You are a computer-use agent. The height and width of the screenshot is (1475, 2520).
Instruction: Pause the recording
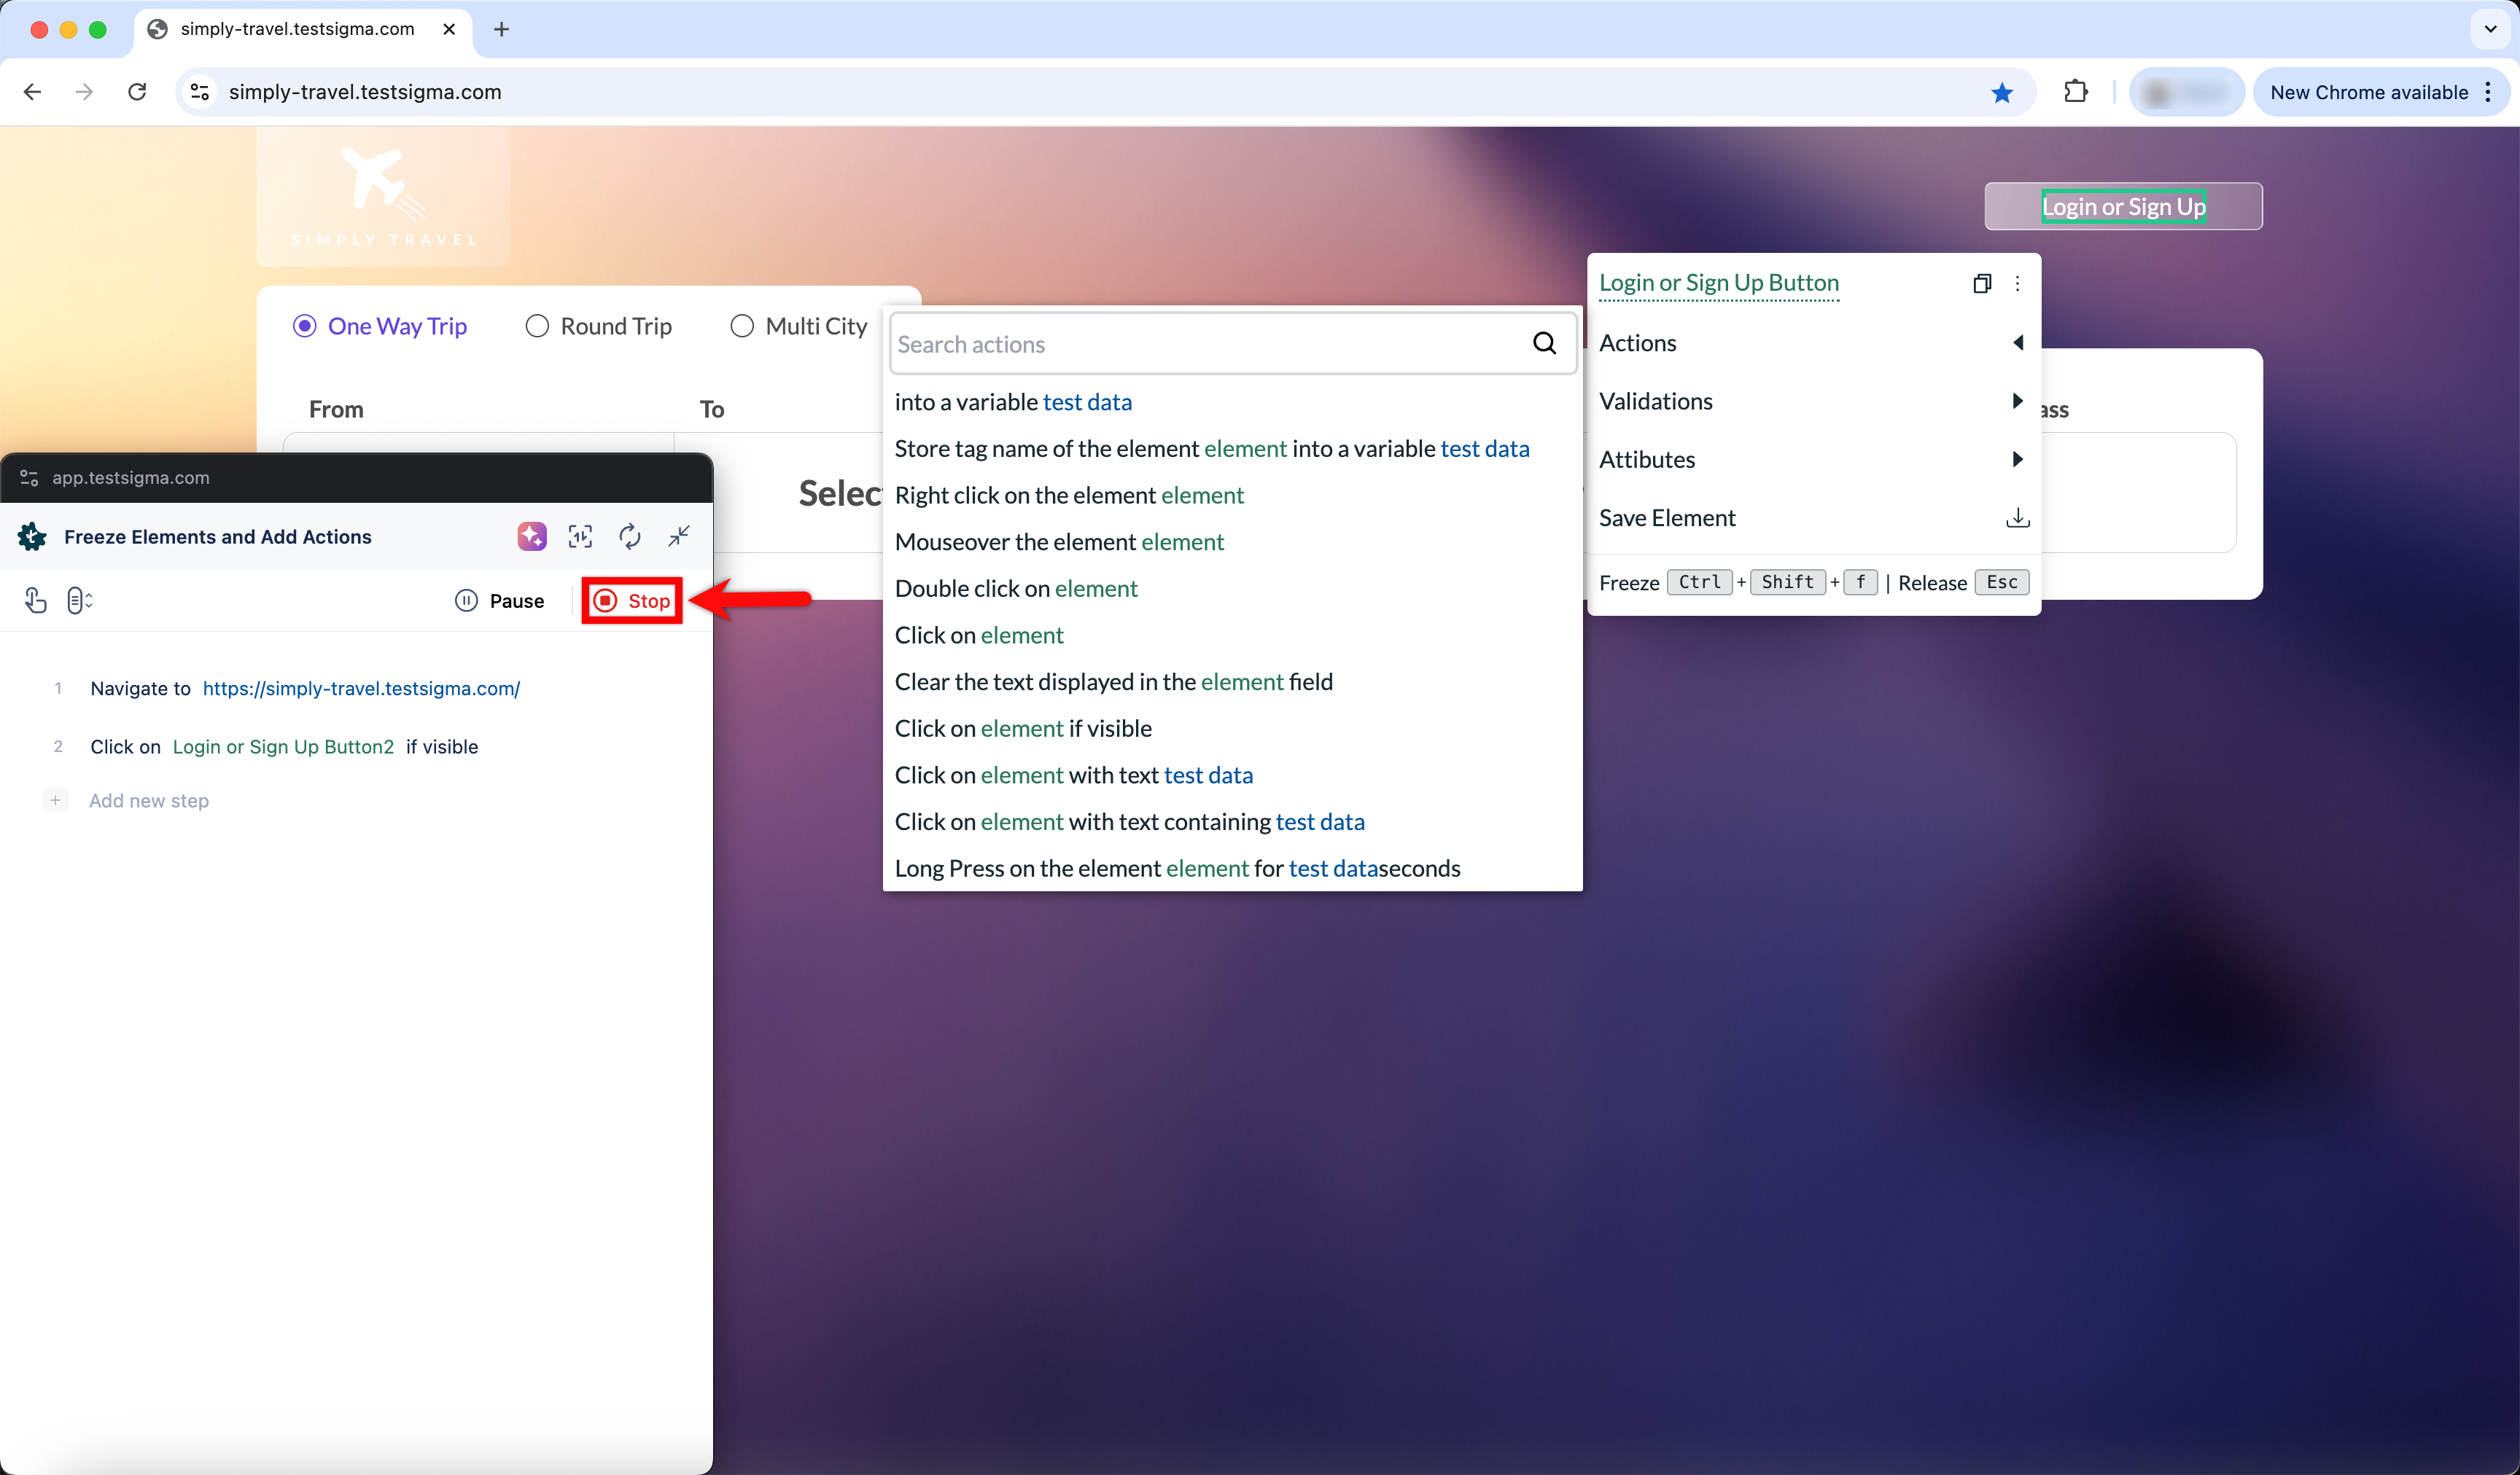500,600
